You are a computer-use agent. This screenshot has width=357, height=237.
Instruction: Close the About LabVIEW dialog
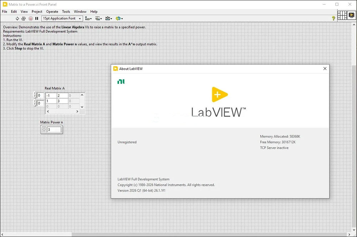coord(325,69)
